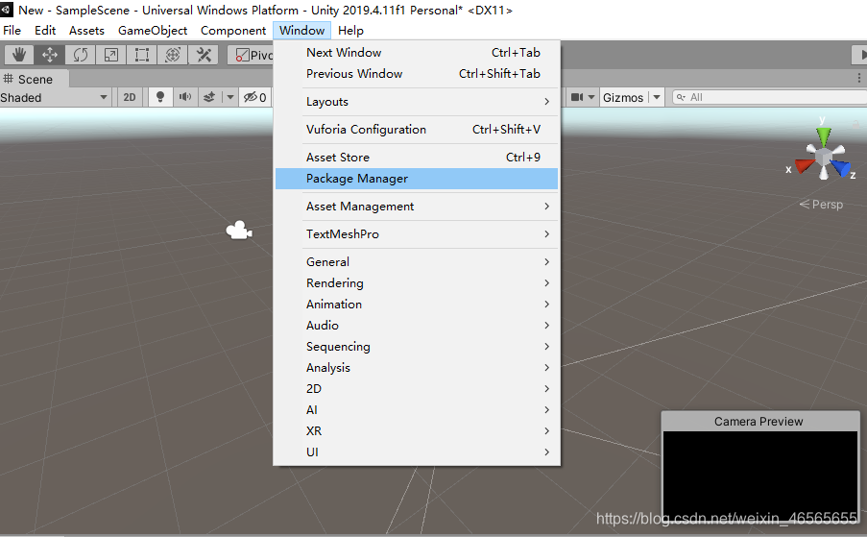Viewport: 867px width, 537px height.
Task: Close the Window menu
Action: pos(301,31)
